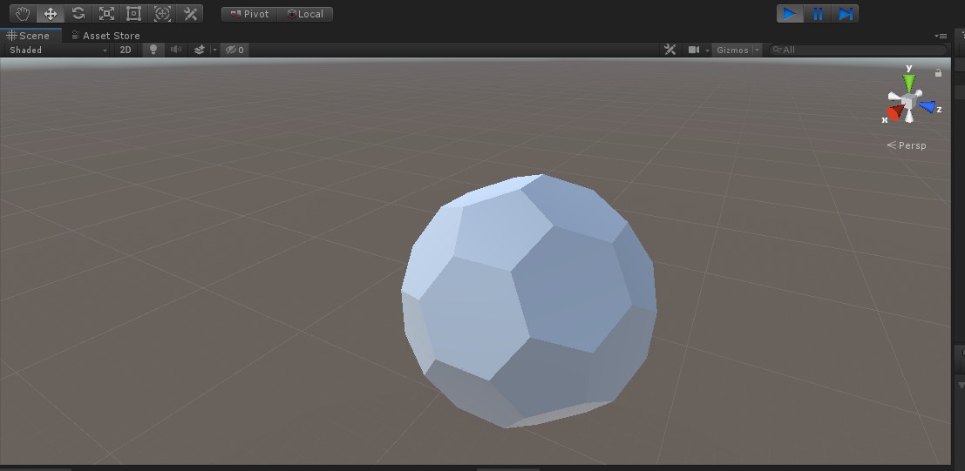This screenshot has width=965, height=471.
Task: Focus the scene search field
Action: tap(858, 50)
